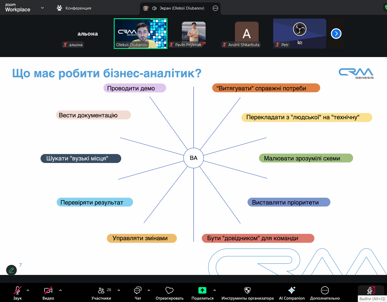Expand audio settings arrow next to microphone
Screen dimensions: 387x302
28,290
